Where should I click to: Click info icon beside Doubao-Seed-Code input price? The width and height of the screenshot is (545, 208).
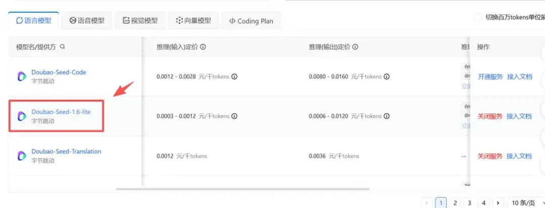[235, 77]
